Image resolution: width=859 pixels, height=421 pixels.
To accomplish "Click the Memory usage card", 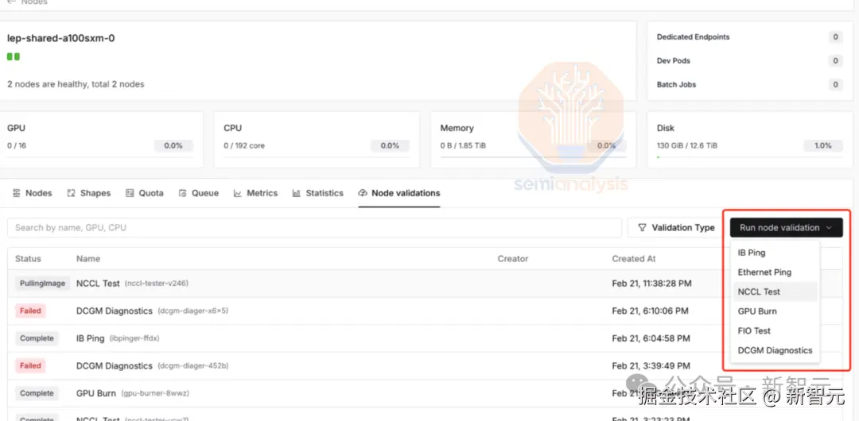I will coord(534,140).
